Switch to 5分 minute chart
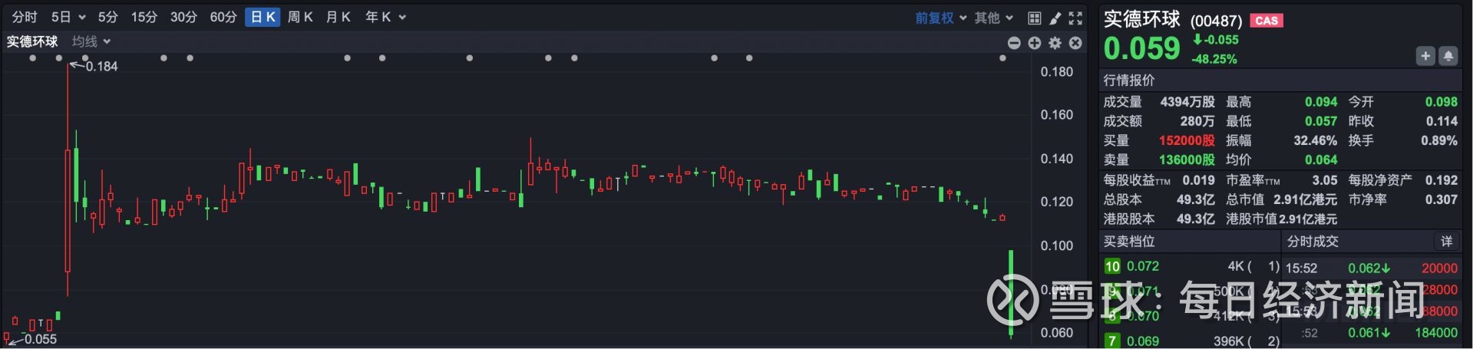The height and width of the screenshot is (349, 1473). tap(107, 17)
